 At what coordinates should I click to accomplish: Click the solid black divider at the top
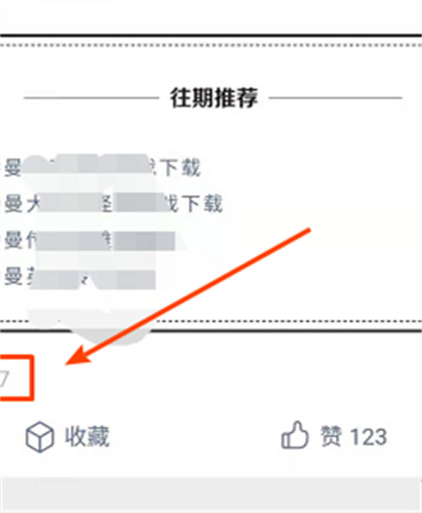coord(211,35)
